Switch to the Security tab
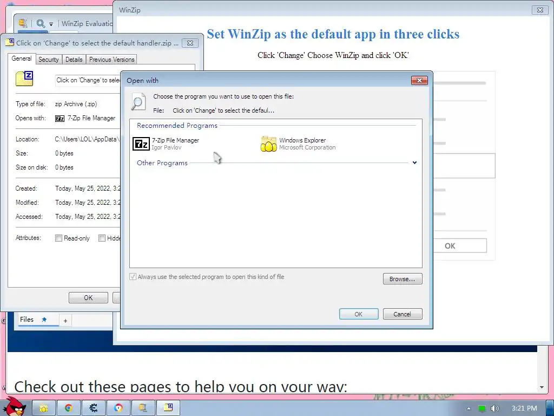The height and width of the screenshot is (416, 554). [48, 60]
